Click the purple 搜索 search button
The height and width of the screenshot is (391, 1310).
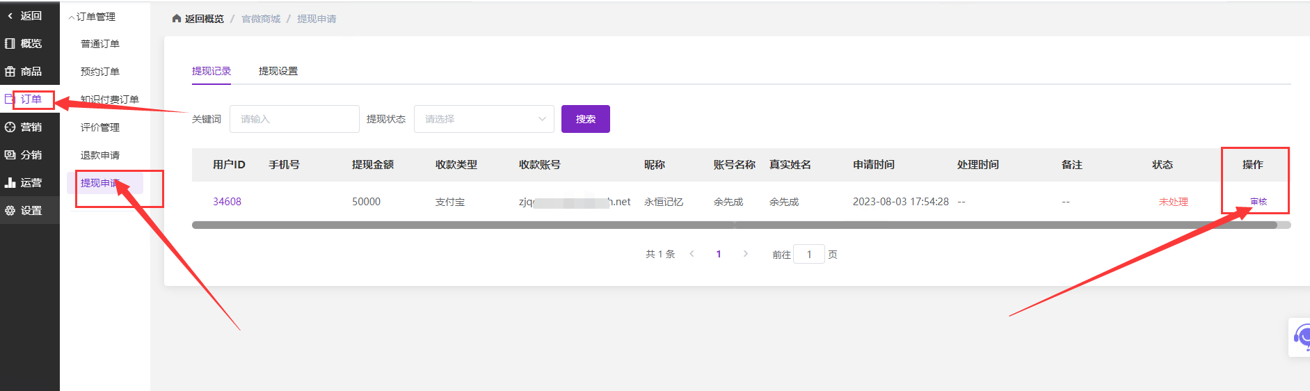(585, 119)
